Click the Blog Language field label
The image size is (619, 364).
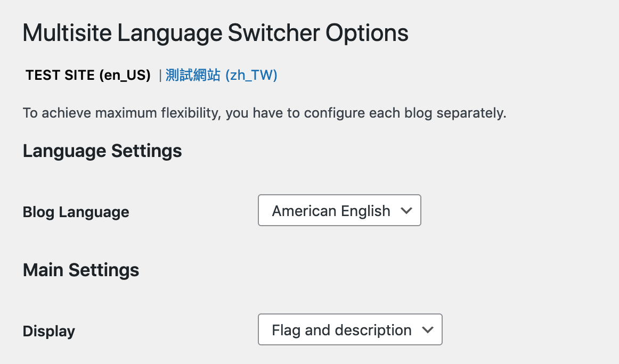point(76,212)
